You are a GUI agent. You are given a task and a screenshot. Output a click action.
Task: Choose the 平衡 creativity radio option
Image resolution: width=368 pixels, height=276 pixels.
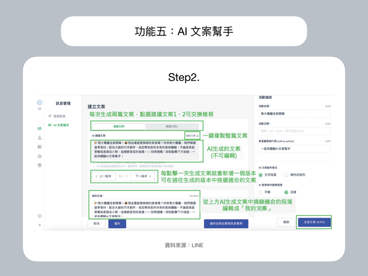click(x=261, y=192)
